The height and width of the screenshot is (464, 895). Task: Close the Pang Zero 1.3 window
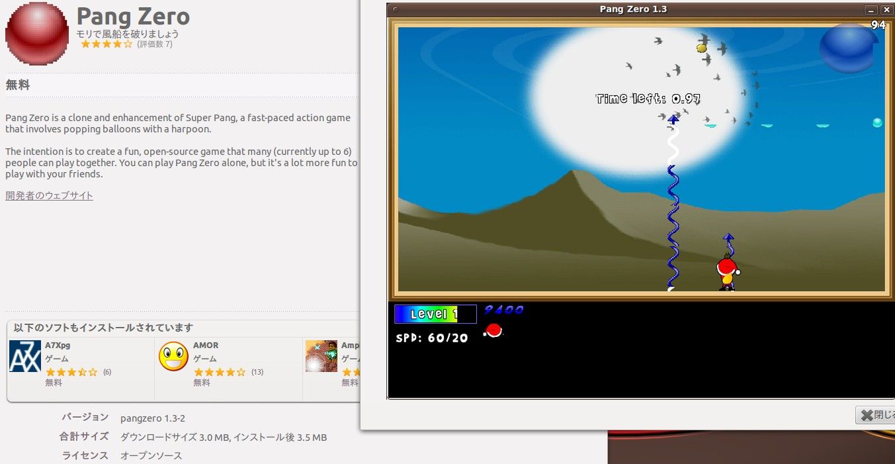coord(886,9)
